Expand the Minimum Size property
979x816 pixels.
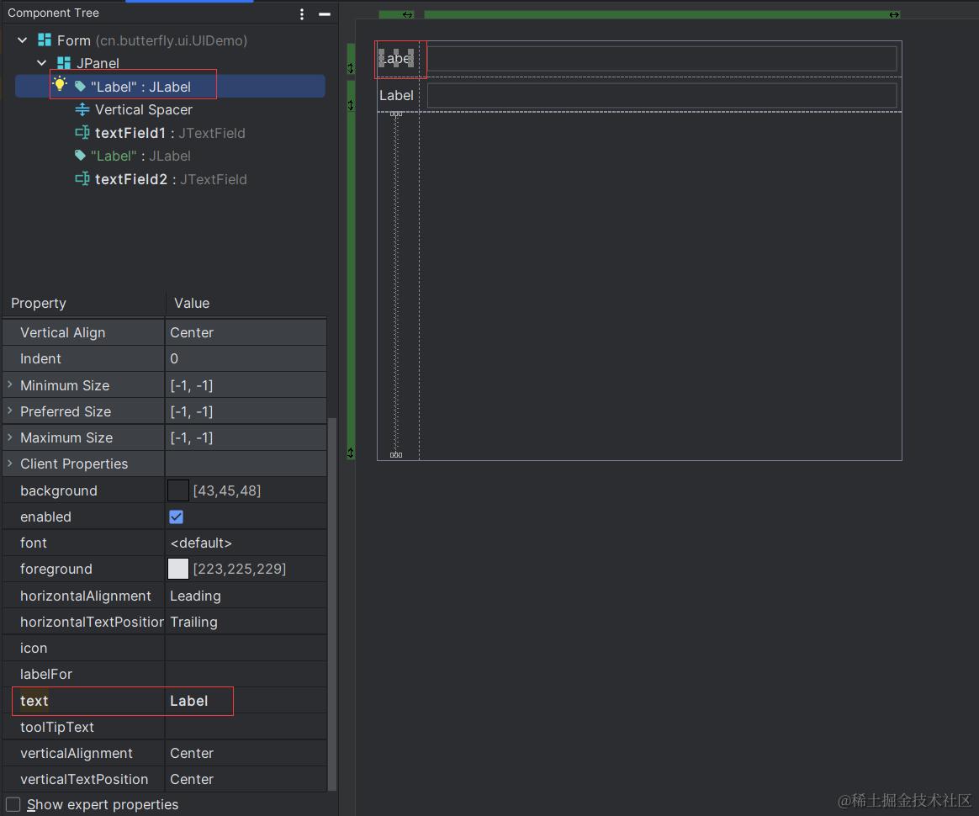10,385
